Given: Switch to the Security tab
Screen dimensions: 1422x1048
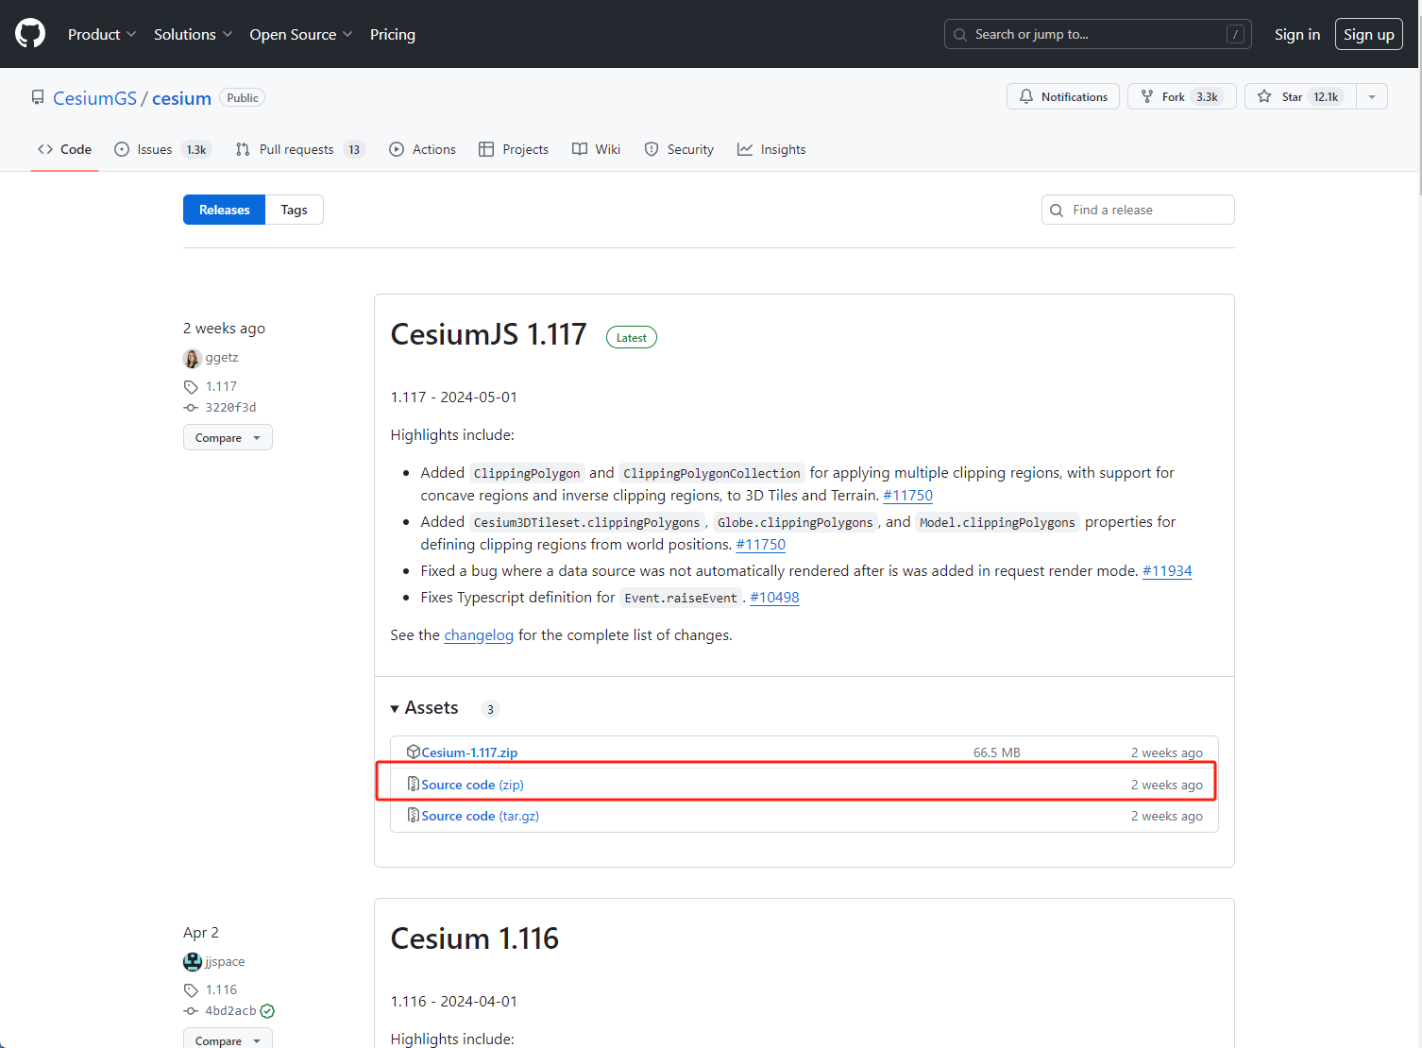Looking at the screenshot, I should coord(679,149).
